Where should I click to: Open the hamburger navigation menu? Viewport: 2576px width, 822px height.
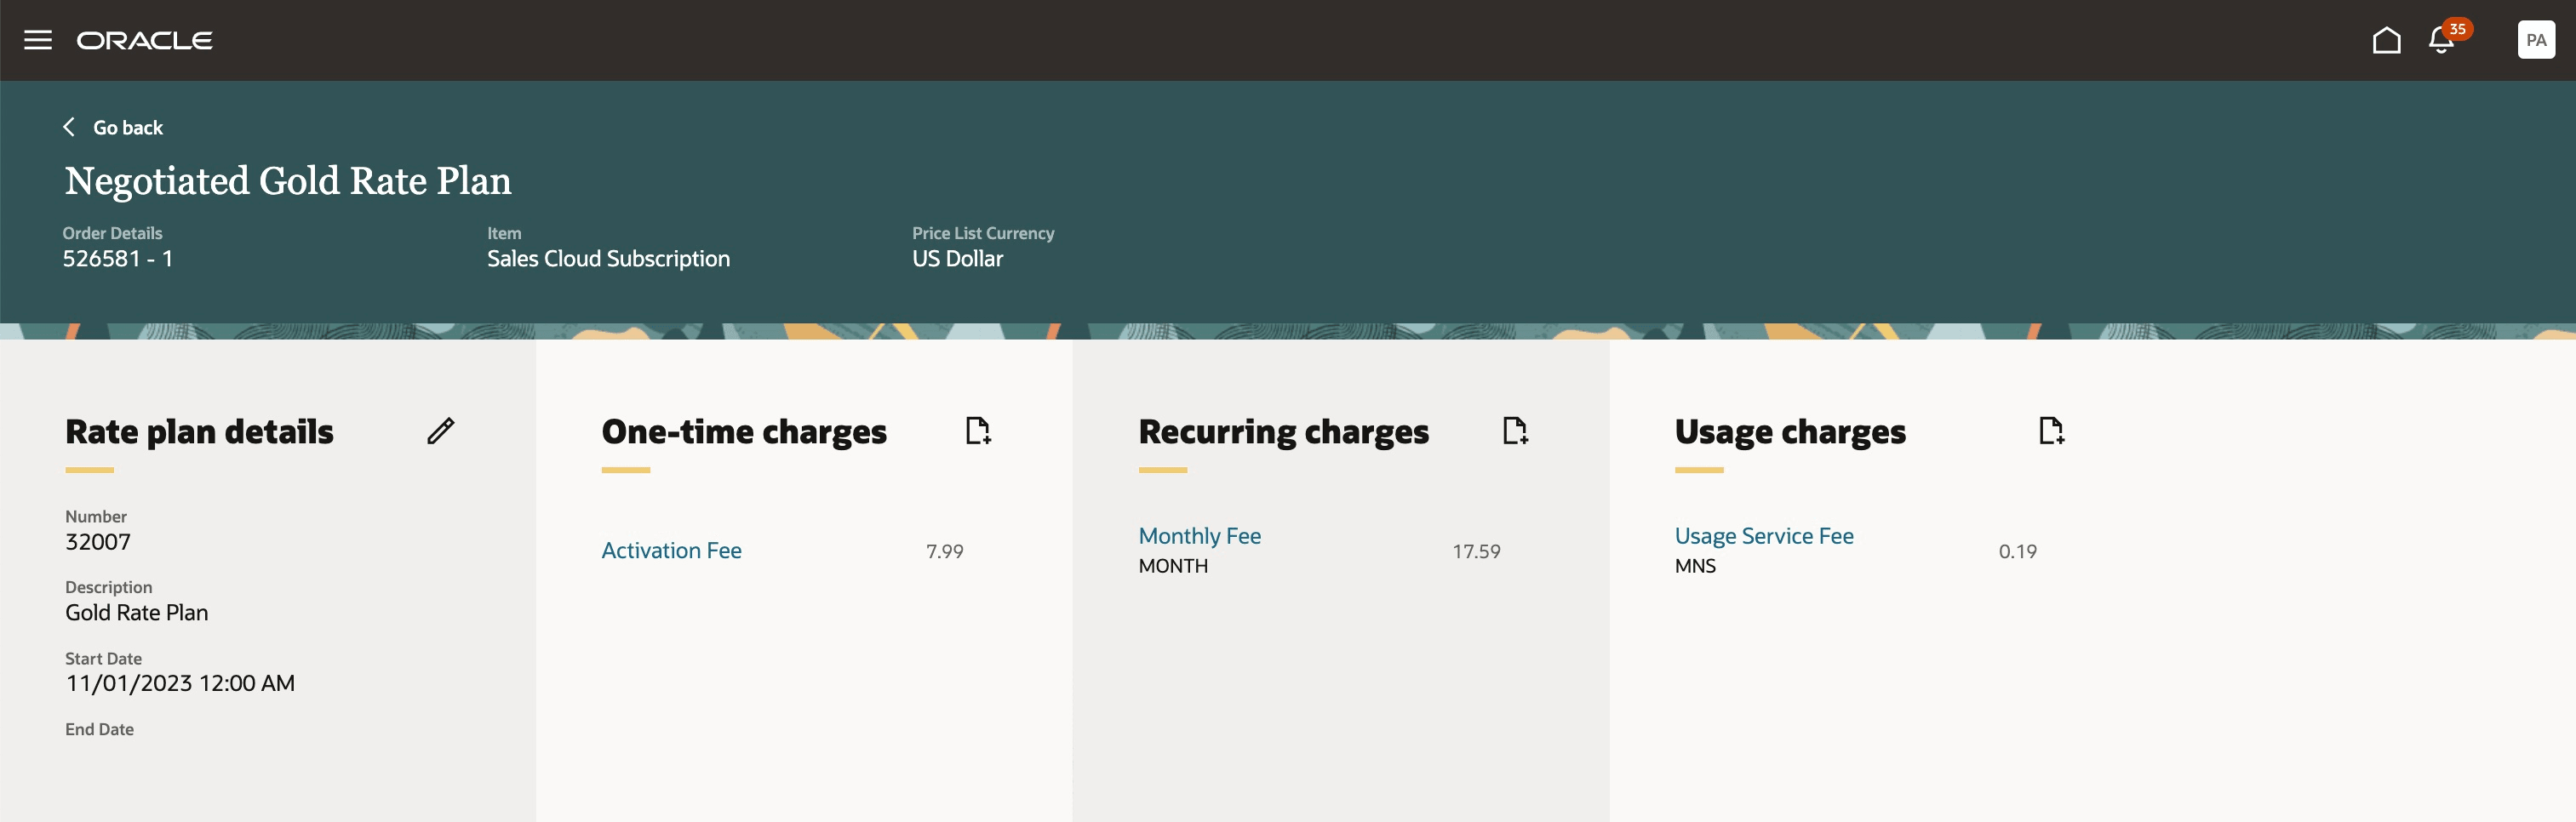38,40
